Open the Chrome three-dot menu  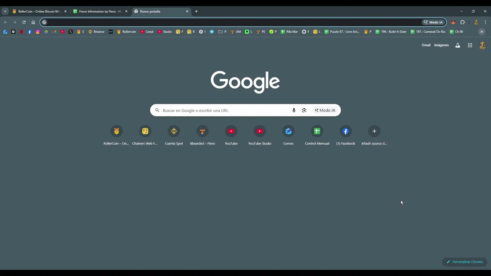pyautogui.click(x=485, y=22)
